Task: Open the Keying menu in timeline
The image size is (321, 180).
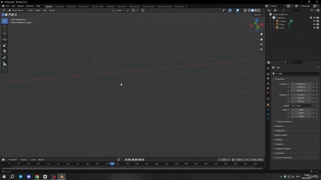Action: (25, 160)
